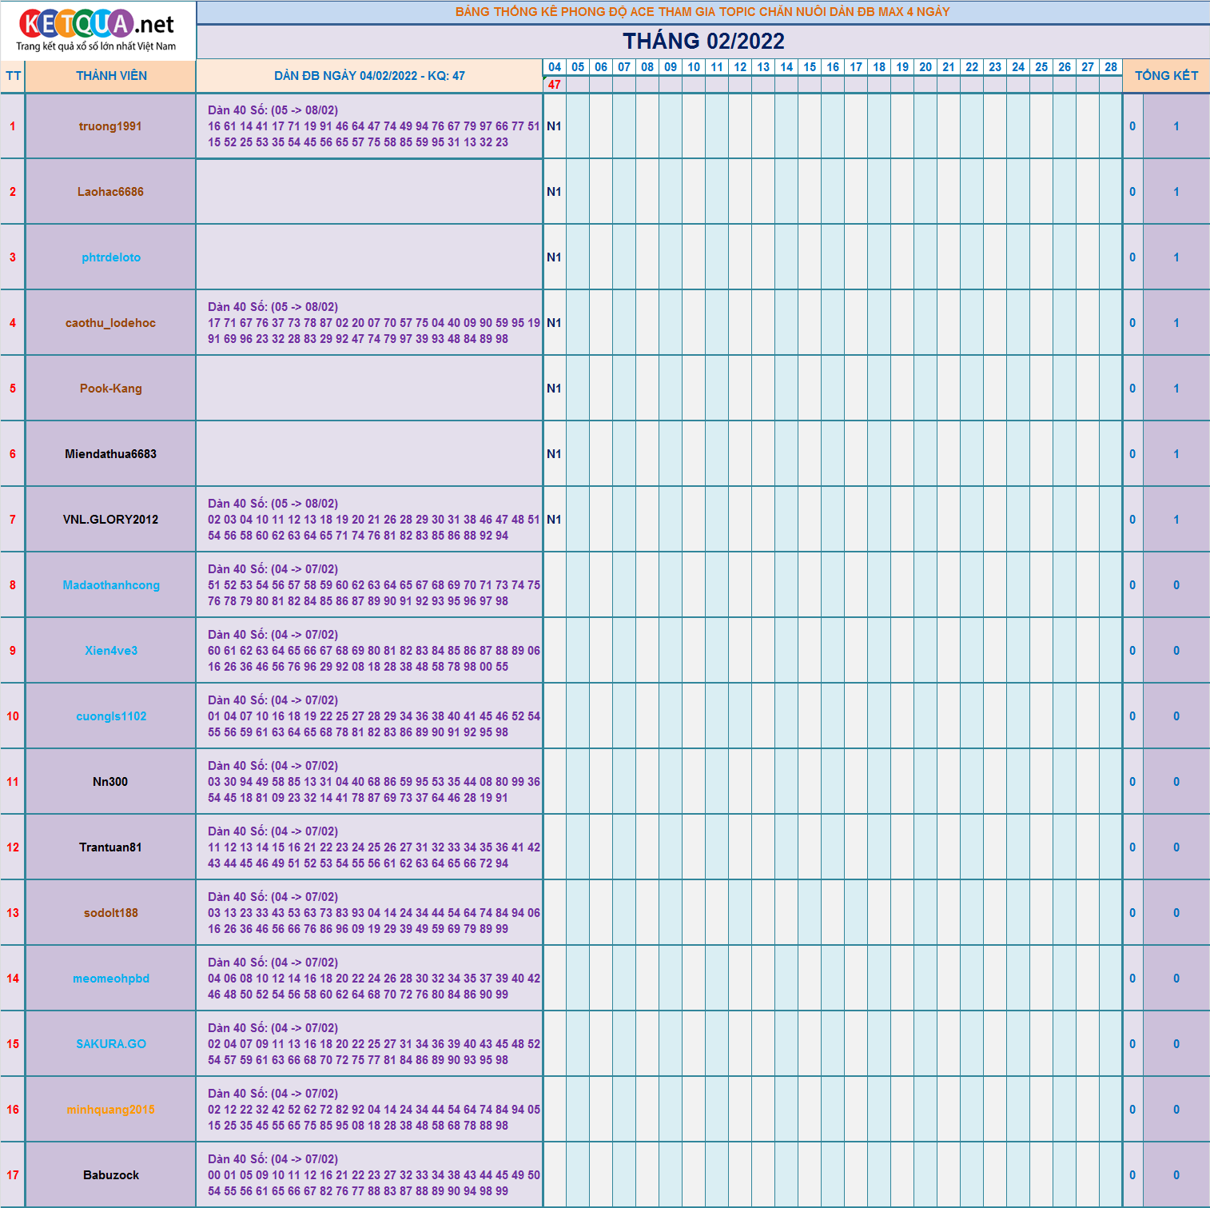Click total value 1 in truong1991 row
The image size is (1210, 1208).
pyautogui.click(x=1176, y=126)
